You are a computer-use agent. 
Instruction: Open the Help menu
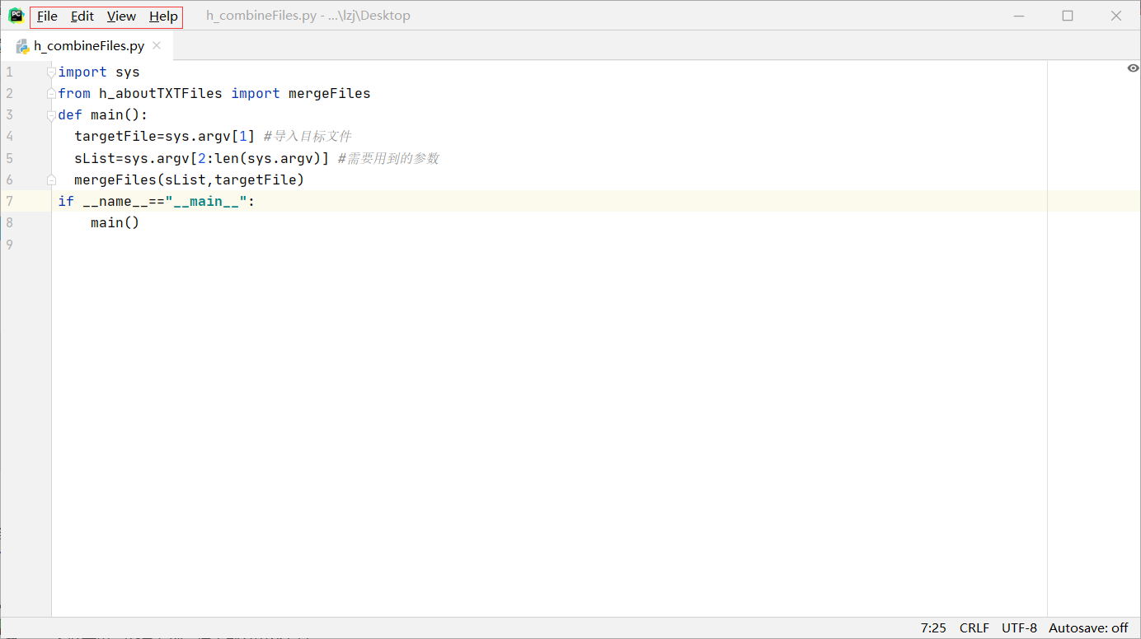click(163, 16)
